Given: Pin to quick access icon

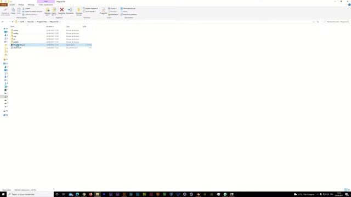Looking at the screenshot, I should [x=5, y=10].
